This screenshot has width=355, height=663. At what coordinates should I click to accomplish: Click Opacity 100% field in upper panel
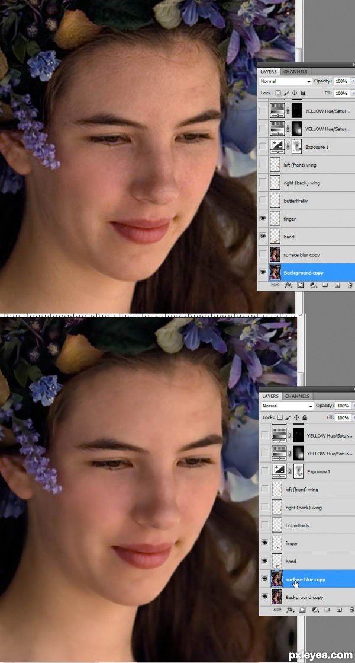(x=341, y=81)
